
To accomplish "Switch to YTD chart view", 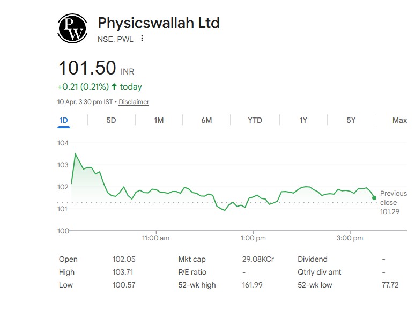I will click(255, 120).
